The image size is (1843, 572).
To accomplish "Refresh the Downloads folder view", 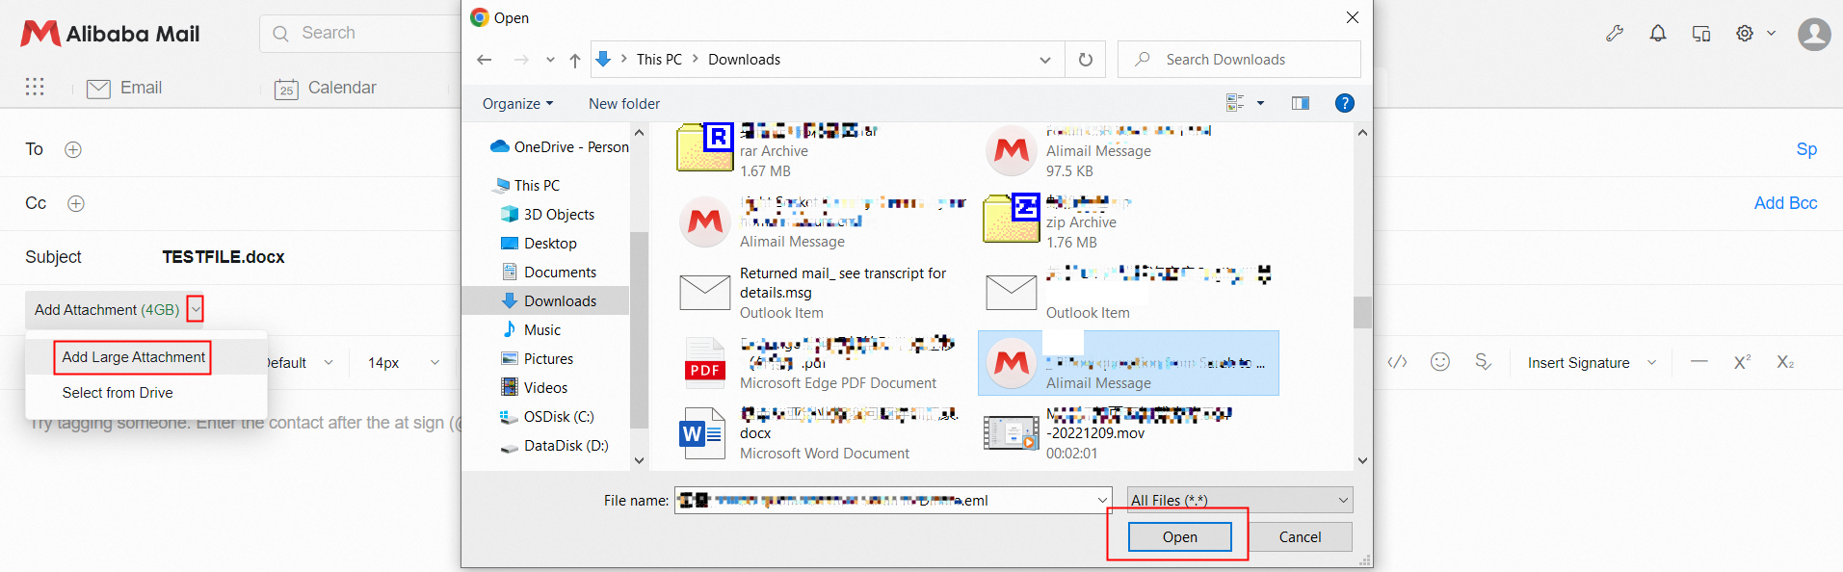I will pos(1086,60).
